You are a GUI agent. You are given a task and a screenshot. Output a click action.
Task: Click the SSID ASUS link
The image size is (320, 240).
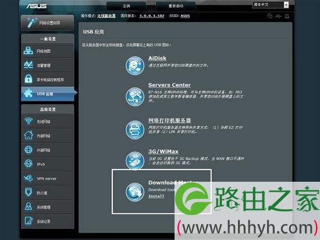(x=185, y=16)
